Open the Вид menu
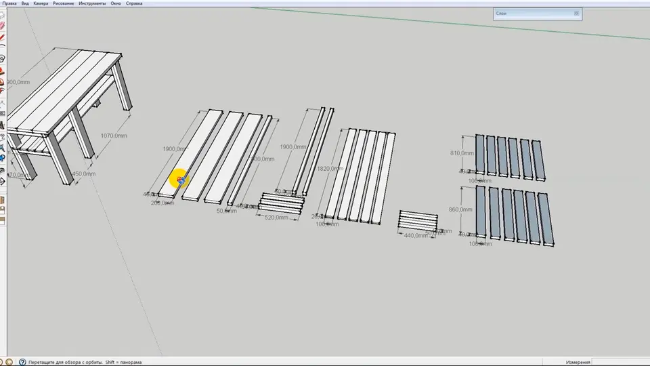 tap(25, 3)
